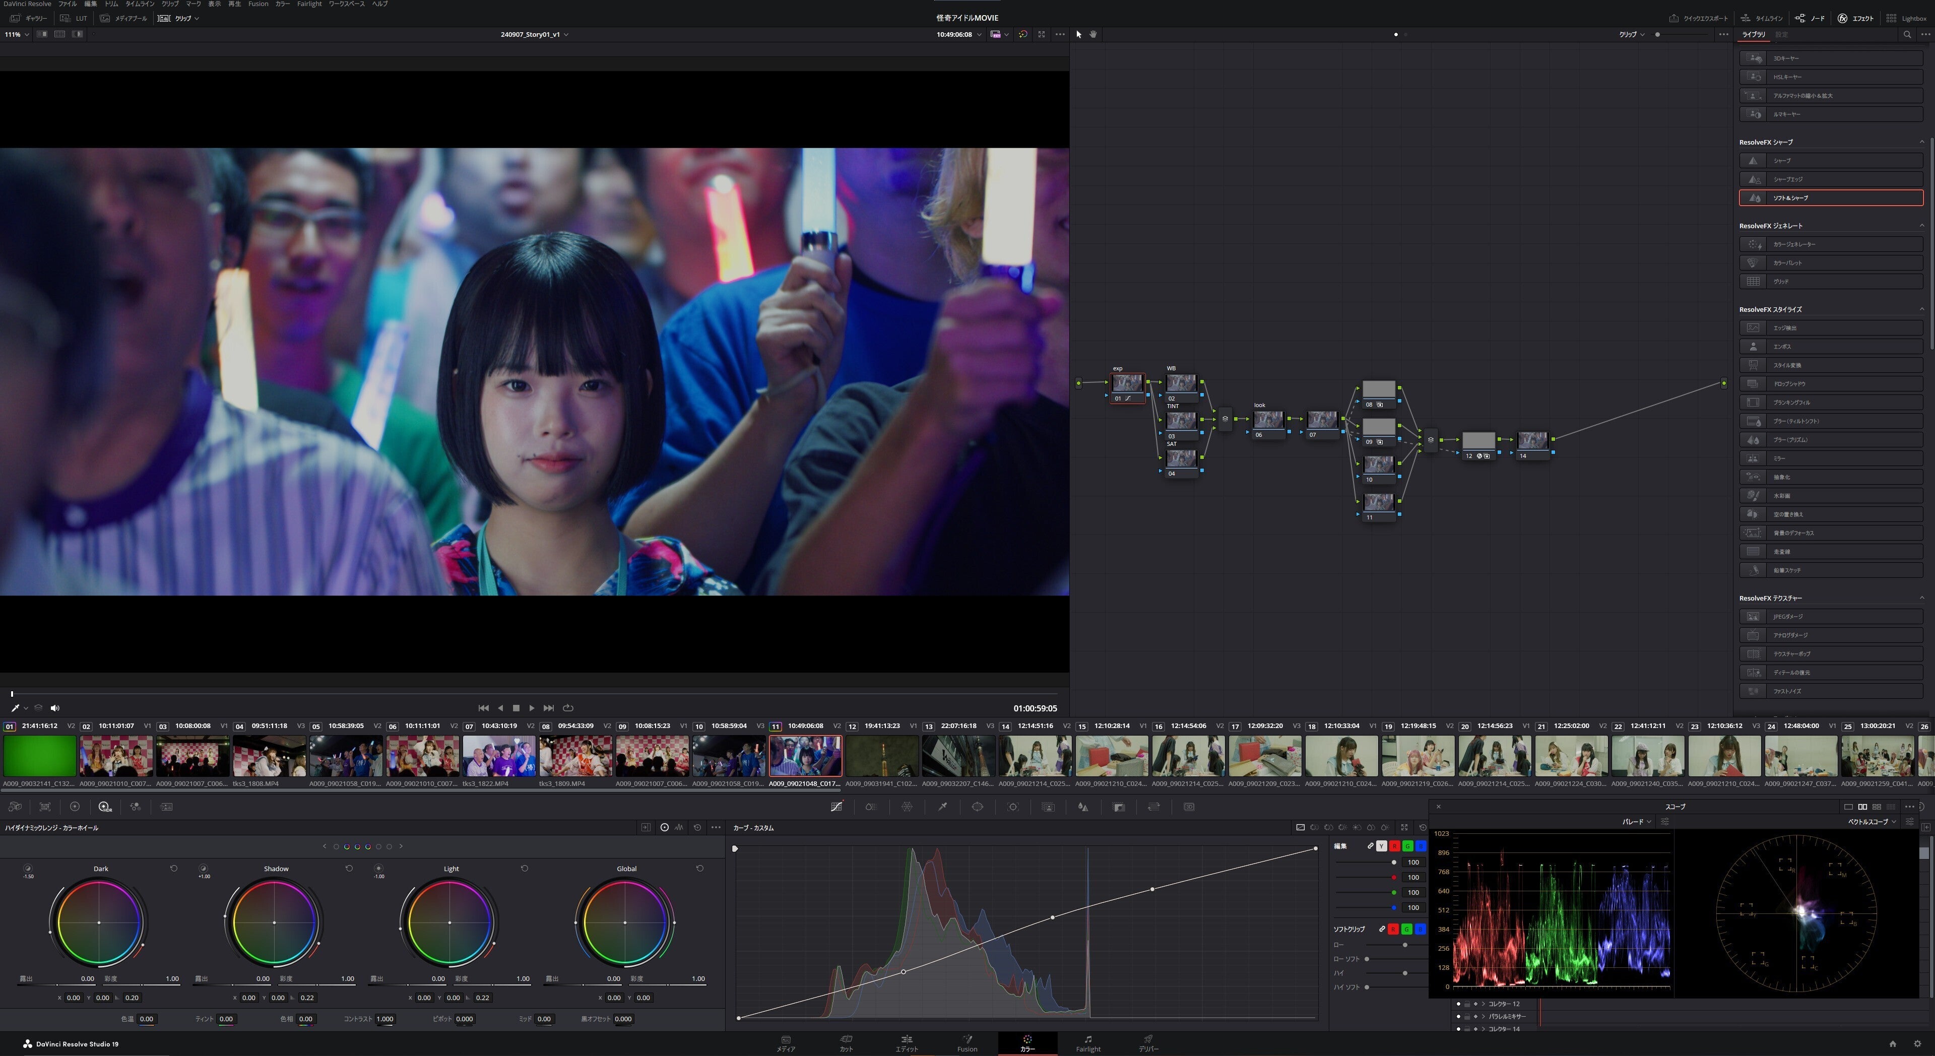The height and width of the screenshot is (1056, 1935).
Task: Open the Color Warper palette icon
Action: coord(907,807)
